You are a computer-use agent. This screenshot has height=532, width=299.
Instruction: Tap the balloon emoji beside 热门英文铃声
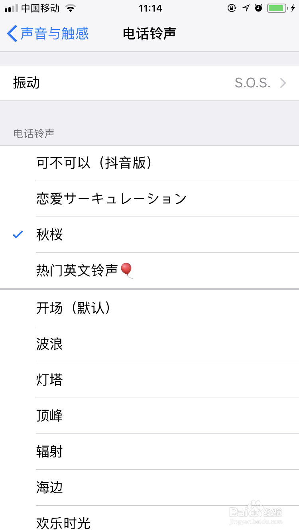click(127, 270)
